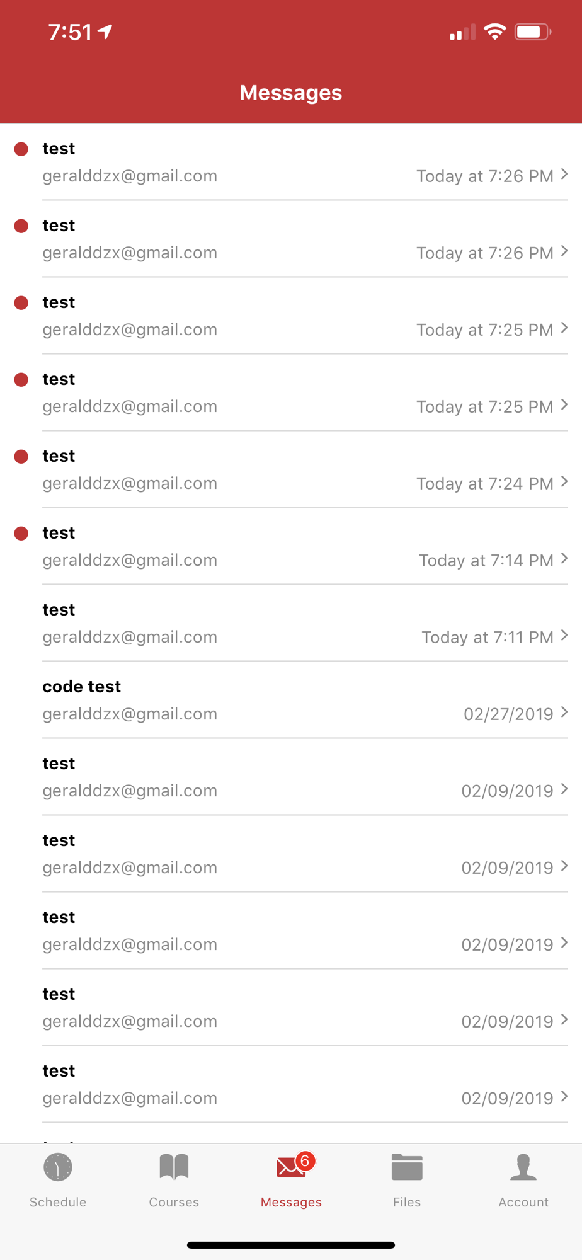Switch to the Files tab label
This screenshot has width=582, height=1260.
(407, 1202)
